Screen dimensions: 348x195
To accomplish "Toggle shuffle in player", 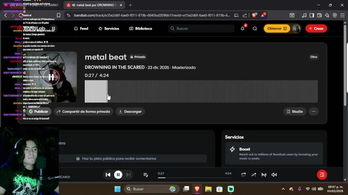I will coord(254,175).
